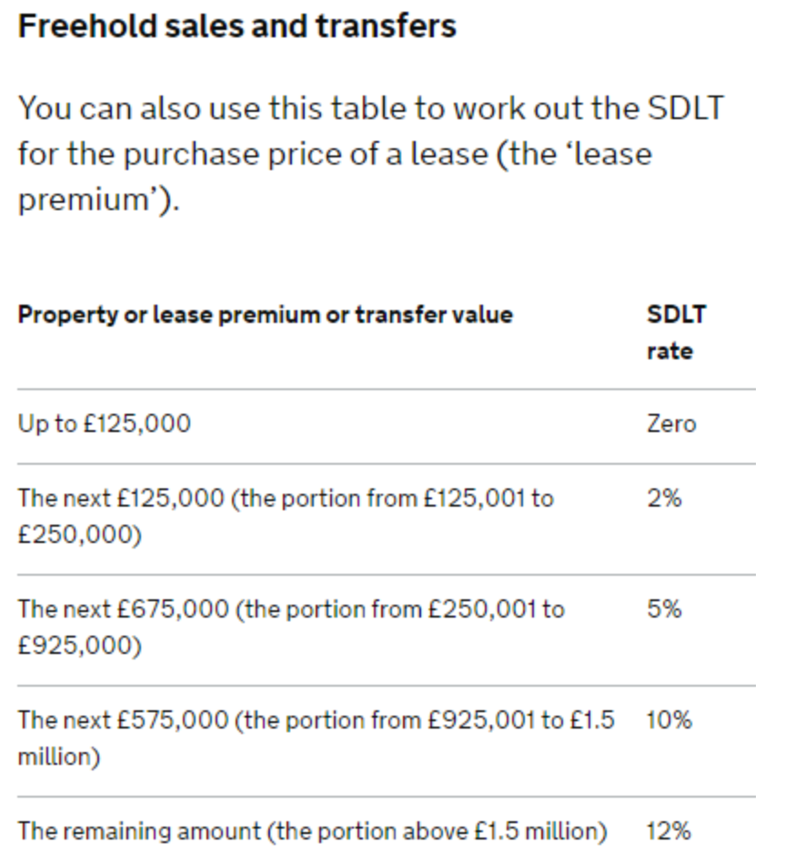The width and height of the screenshot is (785, 864).
Task: Click the "10%" rate cell
Action: pos(669,719)
